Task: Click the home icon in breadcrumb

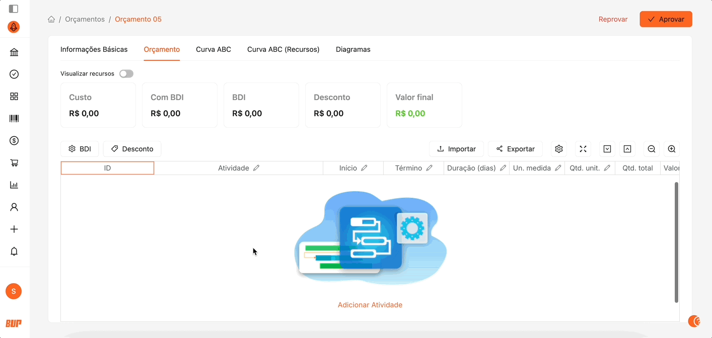Action: [51, 20]
